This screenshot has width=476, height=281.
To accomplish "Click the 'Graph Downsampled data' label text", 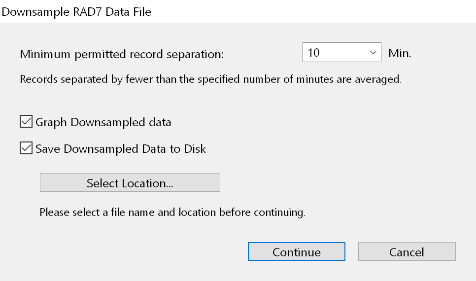I will coord(103,122).
